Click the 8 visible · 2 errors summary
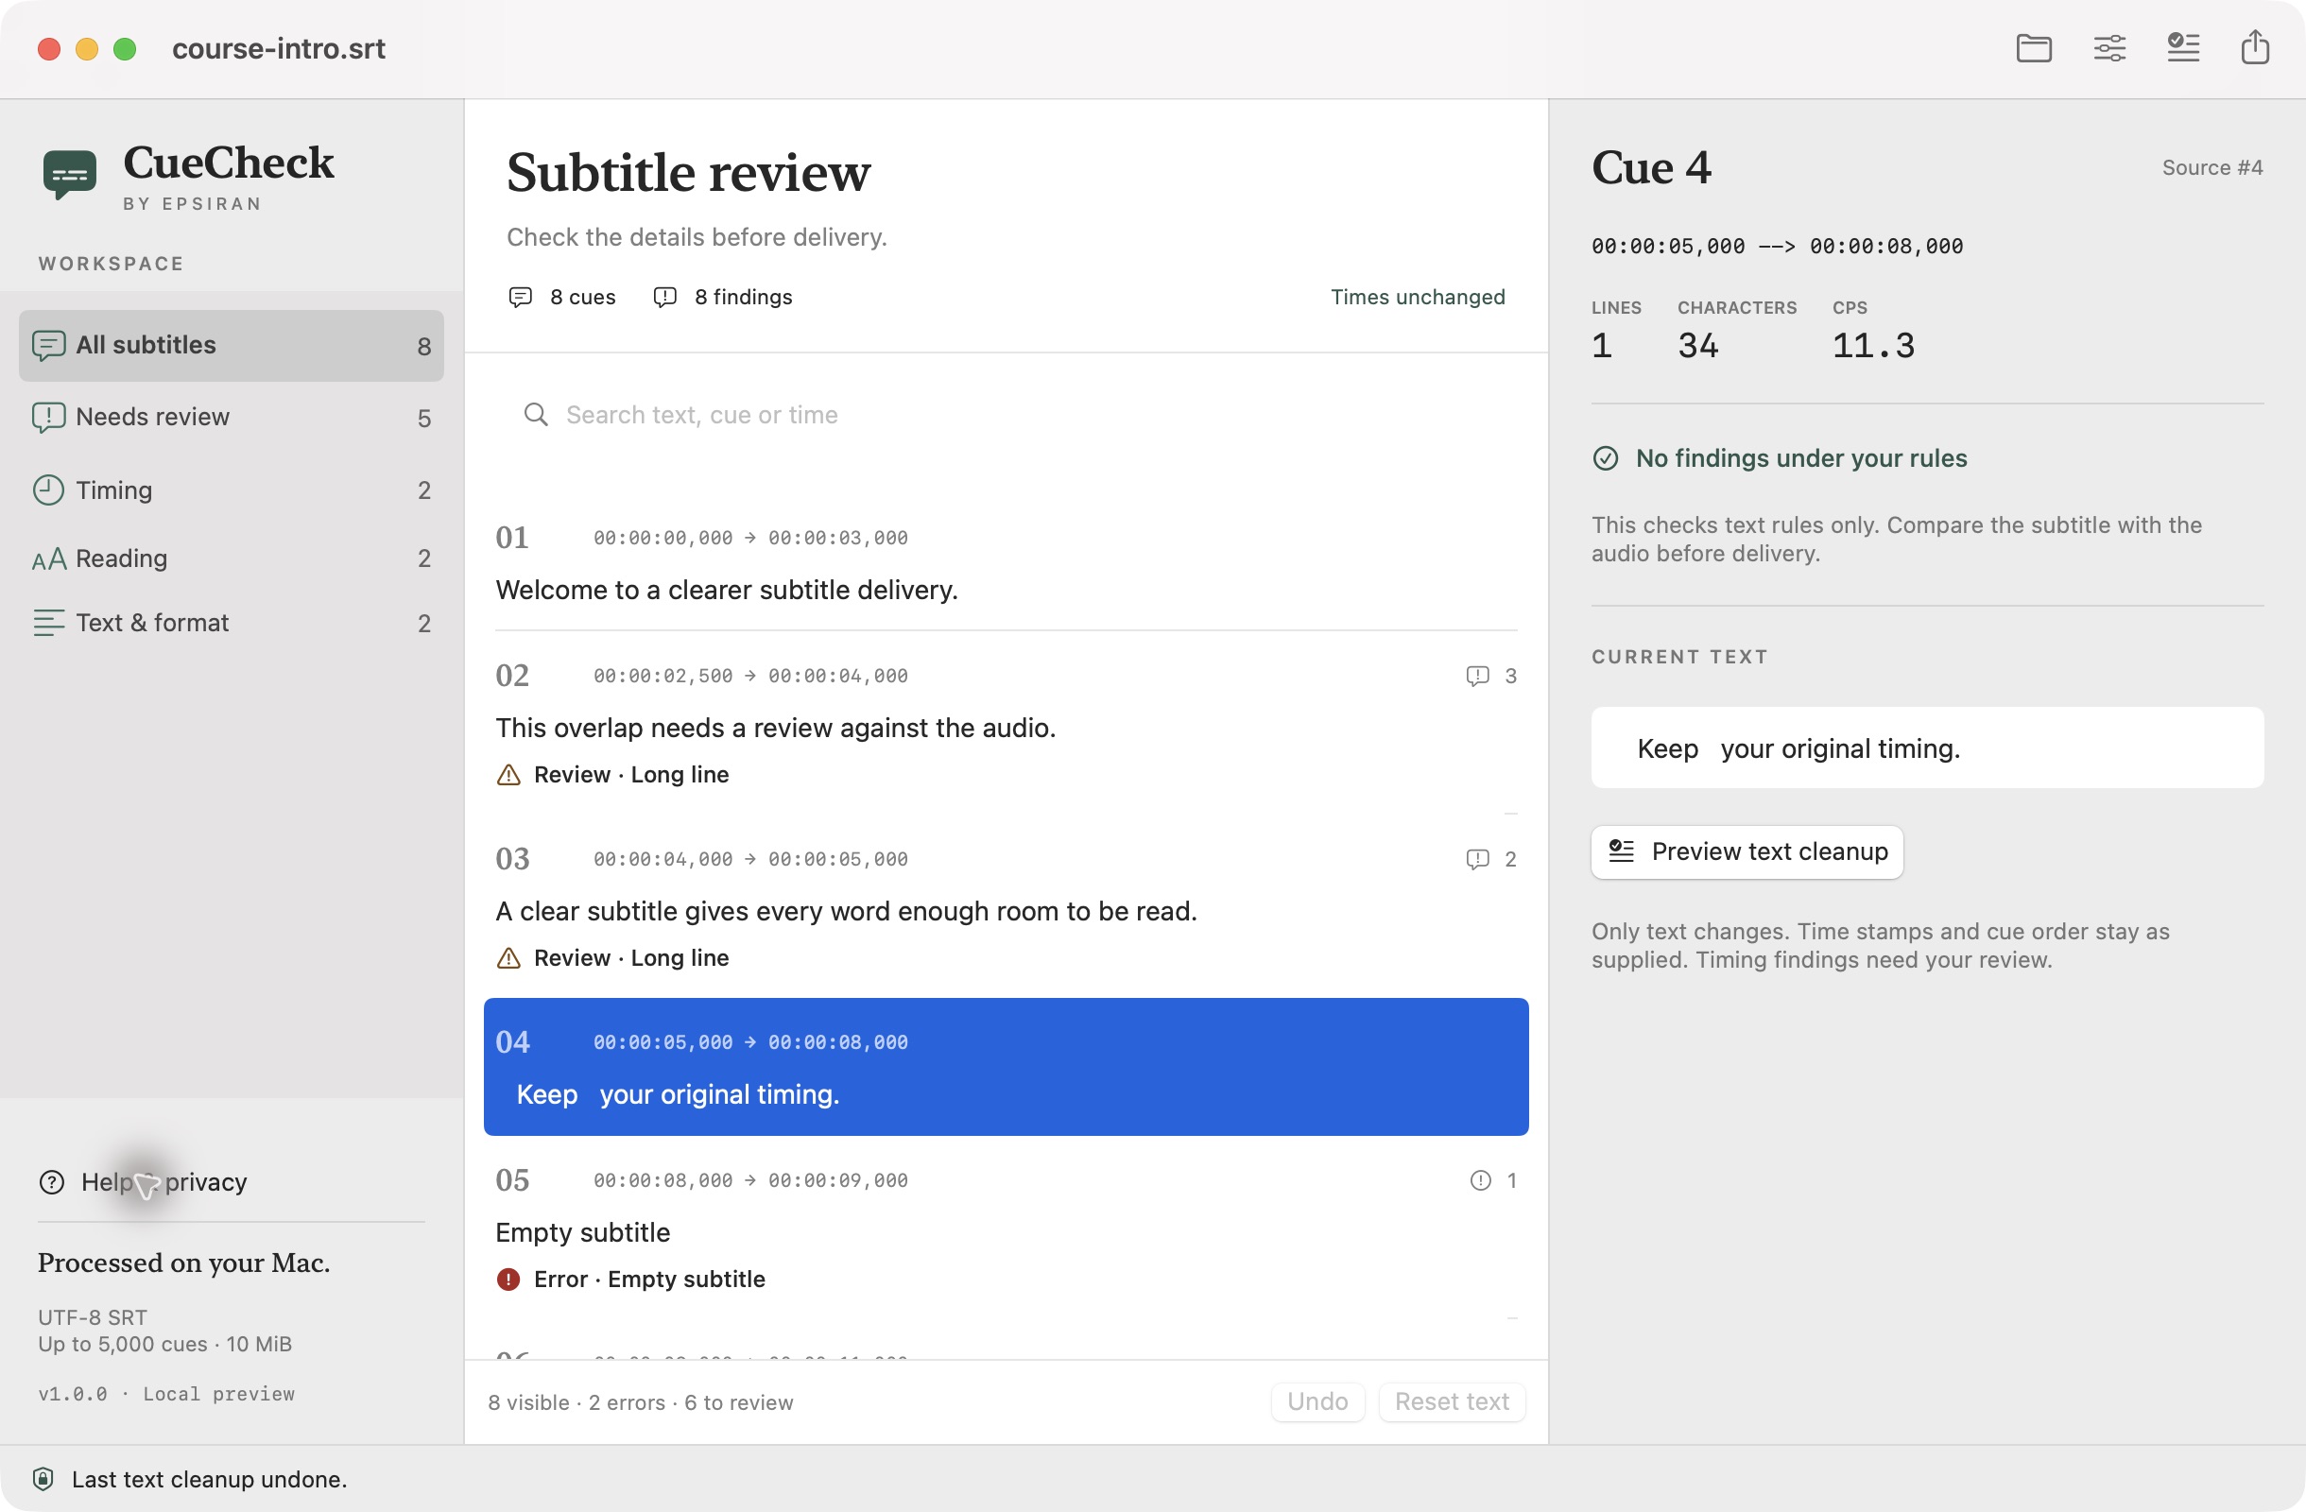This screenshot has height=1512, width=2306. pos(641,1402)
